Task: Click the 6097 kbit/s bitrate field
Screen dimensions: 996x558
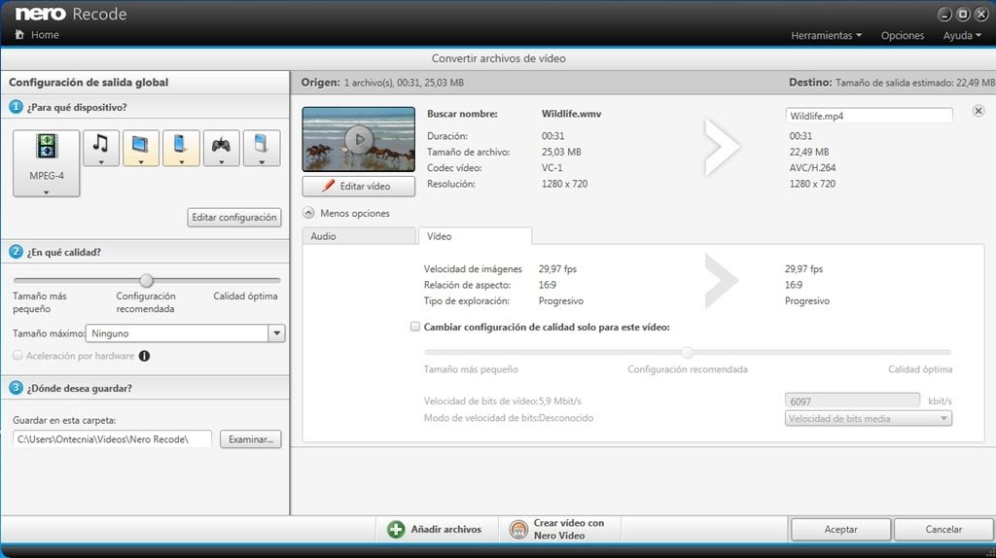Action: [x=852, y=401]
